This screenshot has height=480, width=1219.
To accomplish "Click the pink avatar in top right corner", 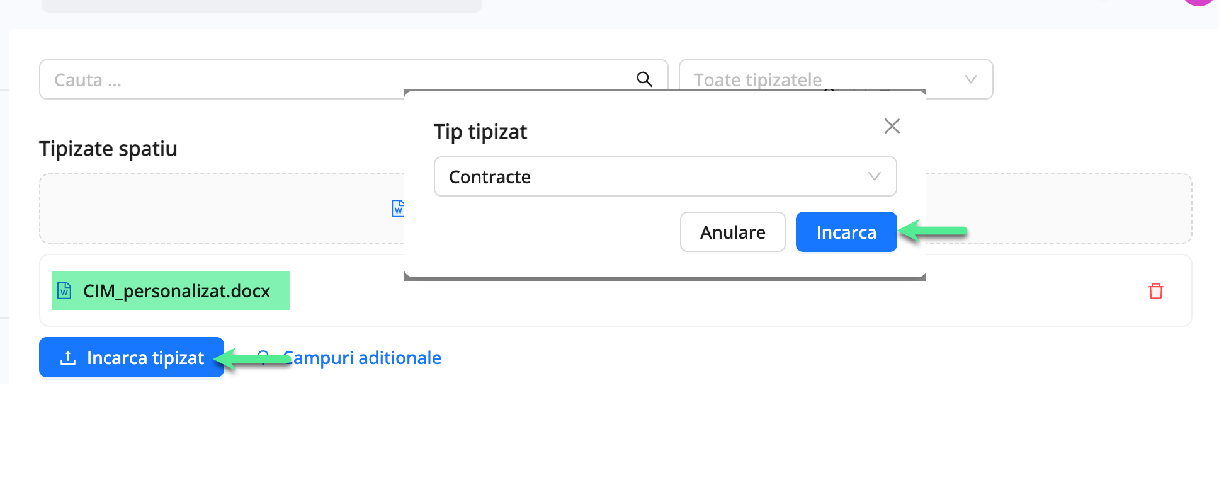I will [x=1199, y=3].
